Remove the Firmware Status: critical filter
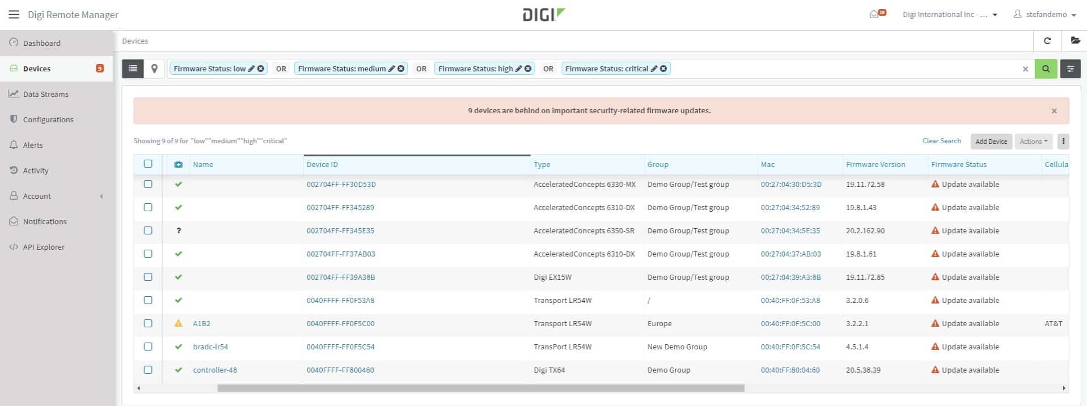Screen dimensions: 1087x406 coord(663,69)
